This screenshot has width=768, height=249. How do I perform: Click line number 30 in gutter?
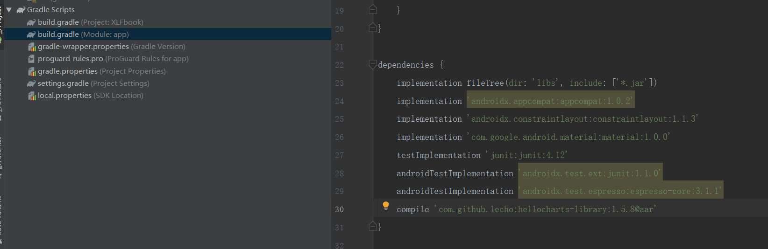[x=339, y=209]
